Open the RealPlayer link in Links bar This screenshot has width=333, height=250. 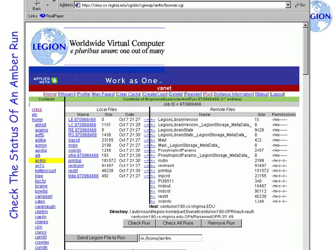[x=52, y=16]
